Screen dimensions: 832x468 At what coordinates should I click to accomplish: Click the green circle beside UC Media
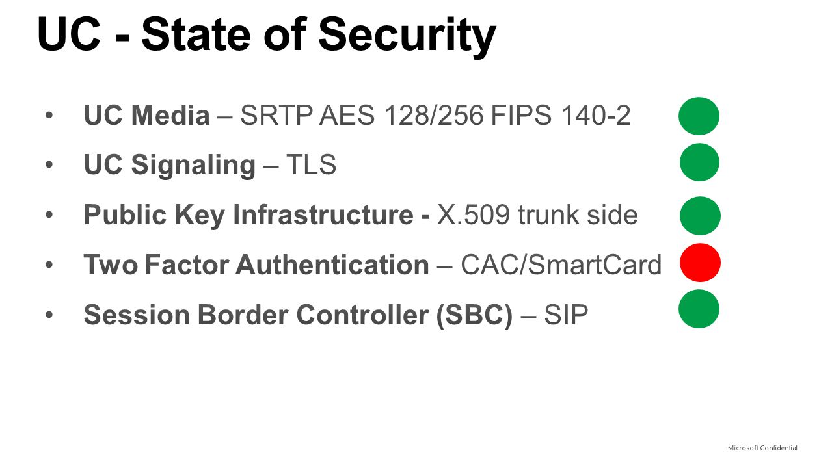point(699,116)
